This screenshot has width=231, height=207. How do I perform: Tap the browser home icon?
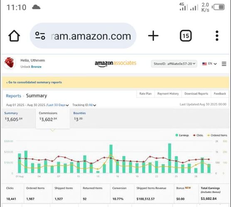click(14, 36)
